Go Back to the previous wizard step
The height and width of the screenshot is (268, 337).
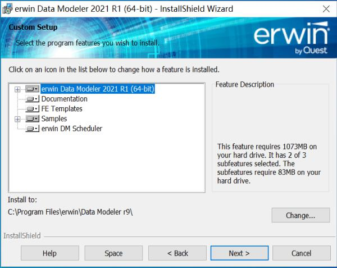177,253
